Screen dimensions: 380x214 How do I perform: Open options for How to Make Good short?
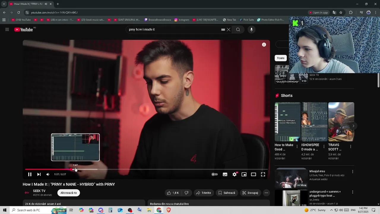point(297,147)
